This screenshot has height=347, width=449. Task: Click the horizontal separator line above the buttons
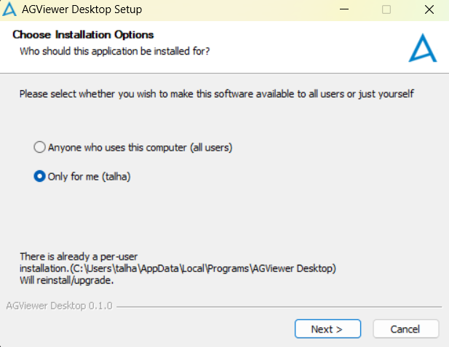pyautogui.click(x=279, y=307)
